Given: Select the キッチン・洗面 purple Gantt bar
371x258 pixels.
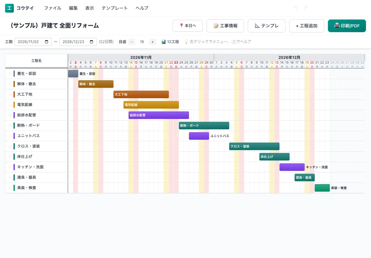Looking at the screenshot, I should tap(292, 167).
